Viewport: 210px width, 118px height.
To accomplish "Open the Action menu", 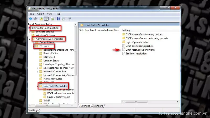I will pos(40,14).
